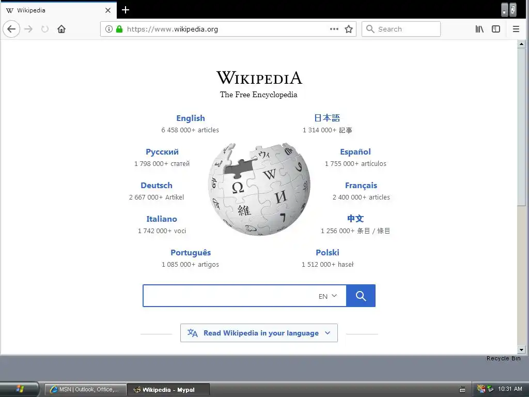Screen dimensions: 529x397
Task: Open the English Wikipedia link
Action: (191, 118)
